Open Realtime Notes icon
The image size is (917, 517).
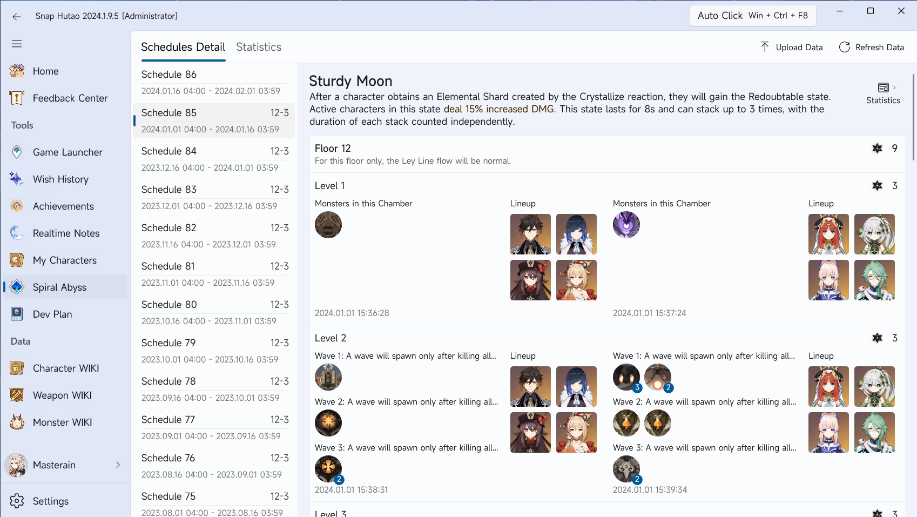coord(17,233)
